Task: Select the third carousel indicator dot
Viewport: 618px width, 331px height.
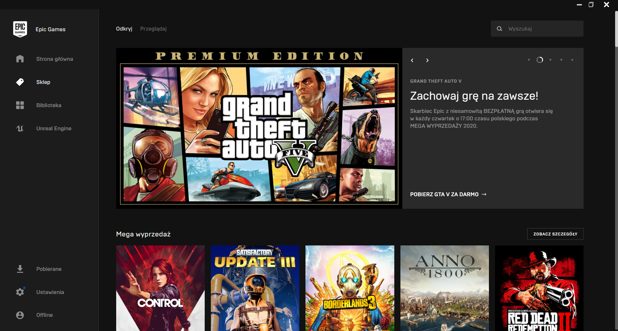Action: coord(550,60)
